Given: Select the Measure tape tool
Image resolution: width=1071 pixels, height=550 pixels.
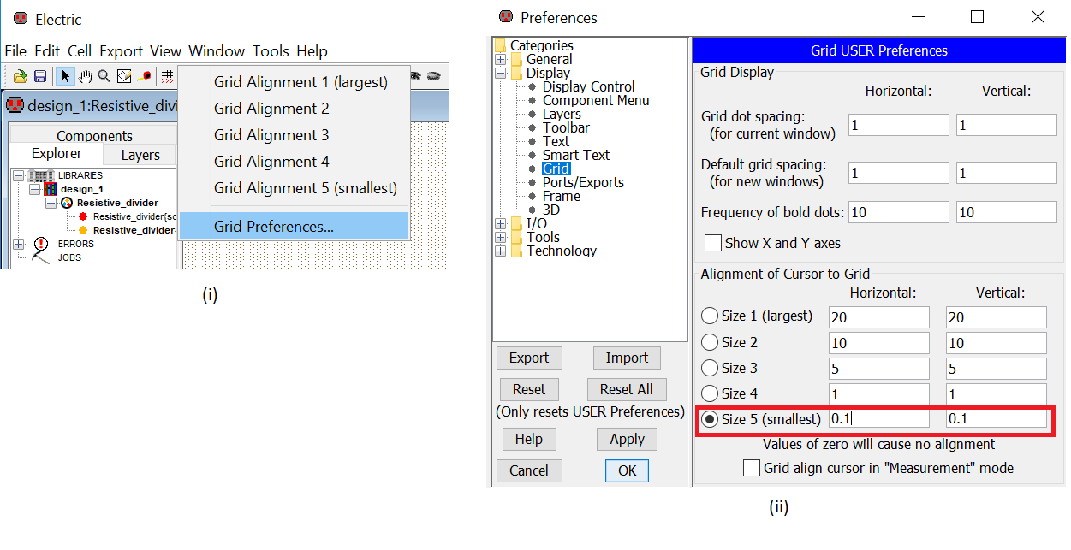Looking at the screenshot, I should 144,76.
